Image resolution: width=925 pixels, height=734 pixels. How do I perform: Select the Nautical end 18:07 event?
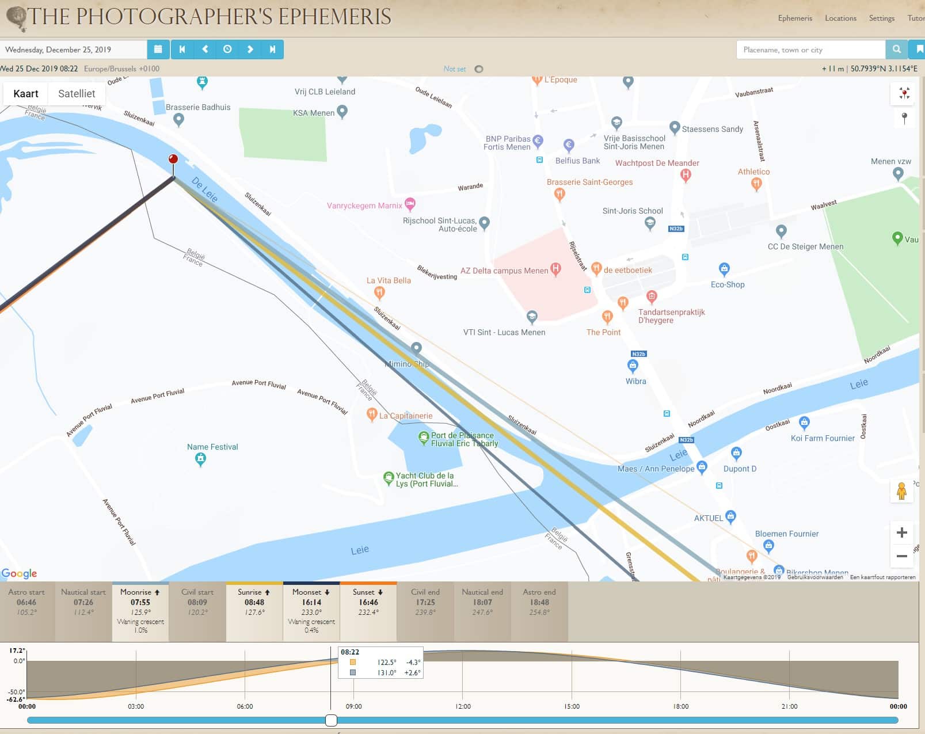482,611
